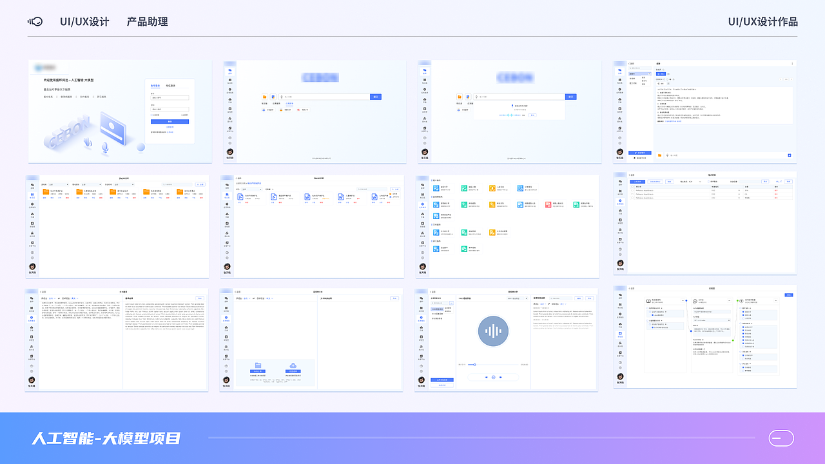Click the back arrow on the chat conversation screen
Screen dimensions: 825x464
pyautogui.click(x=629, y=64)
